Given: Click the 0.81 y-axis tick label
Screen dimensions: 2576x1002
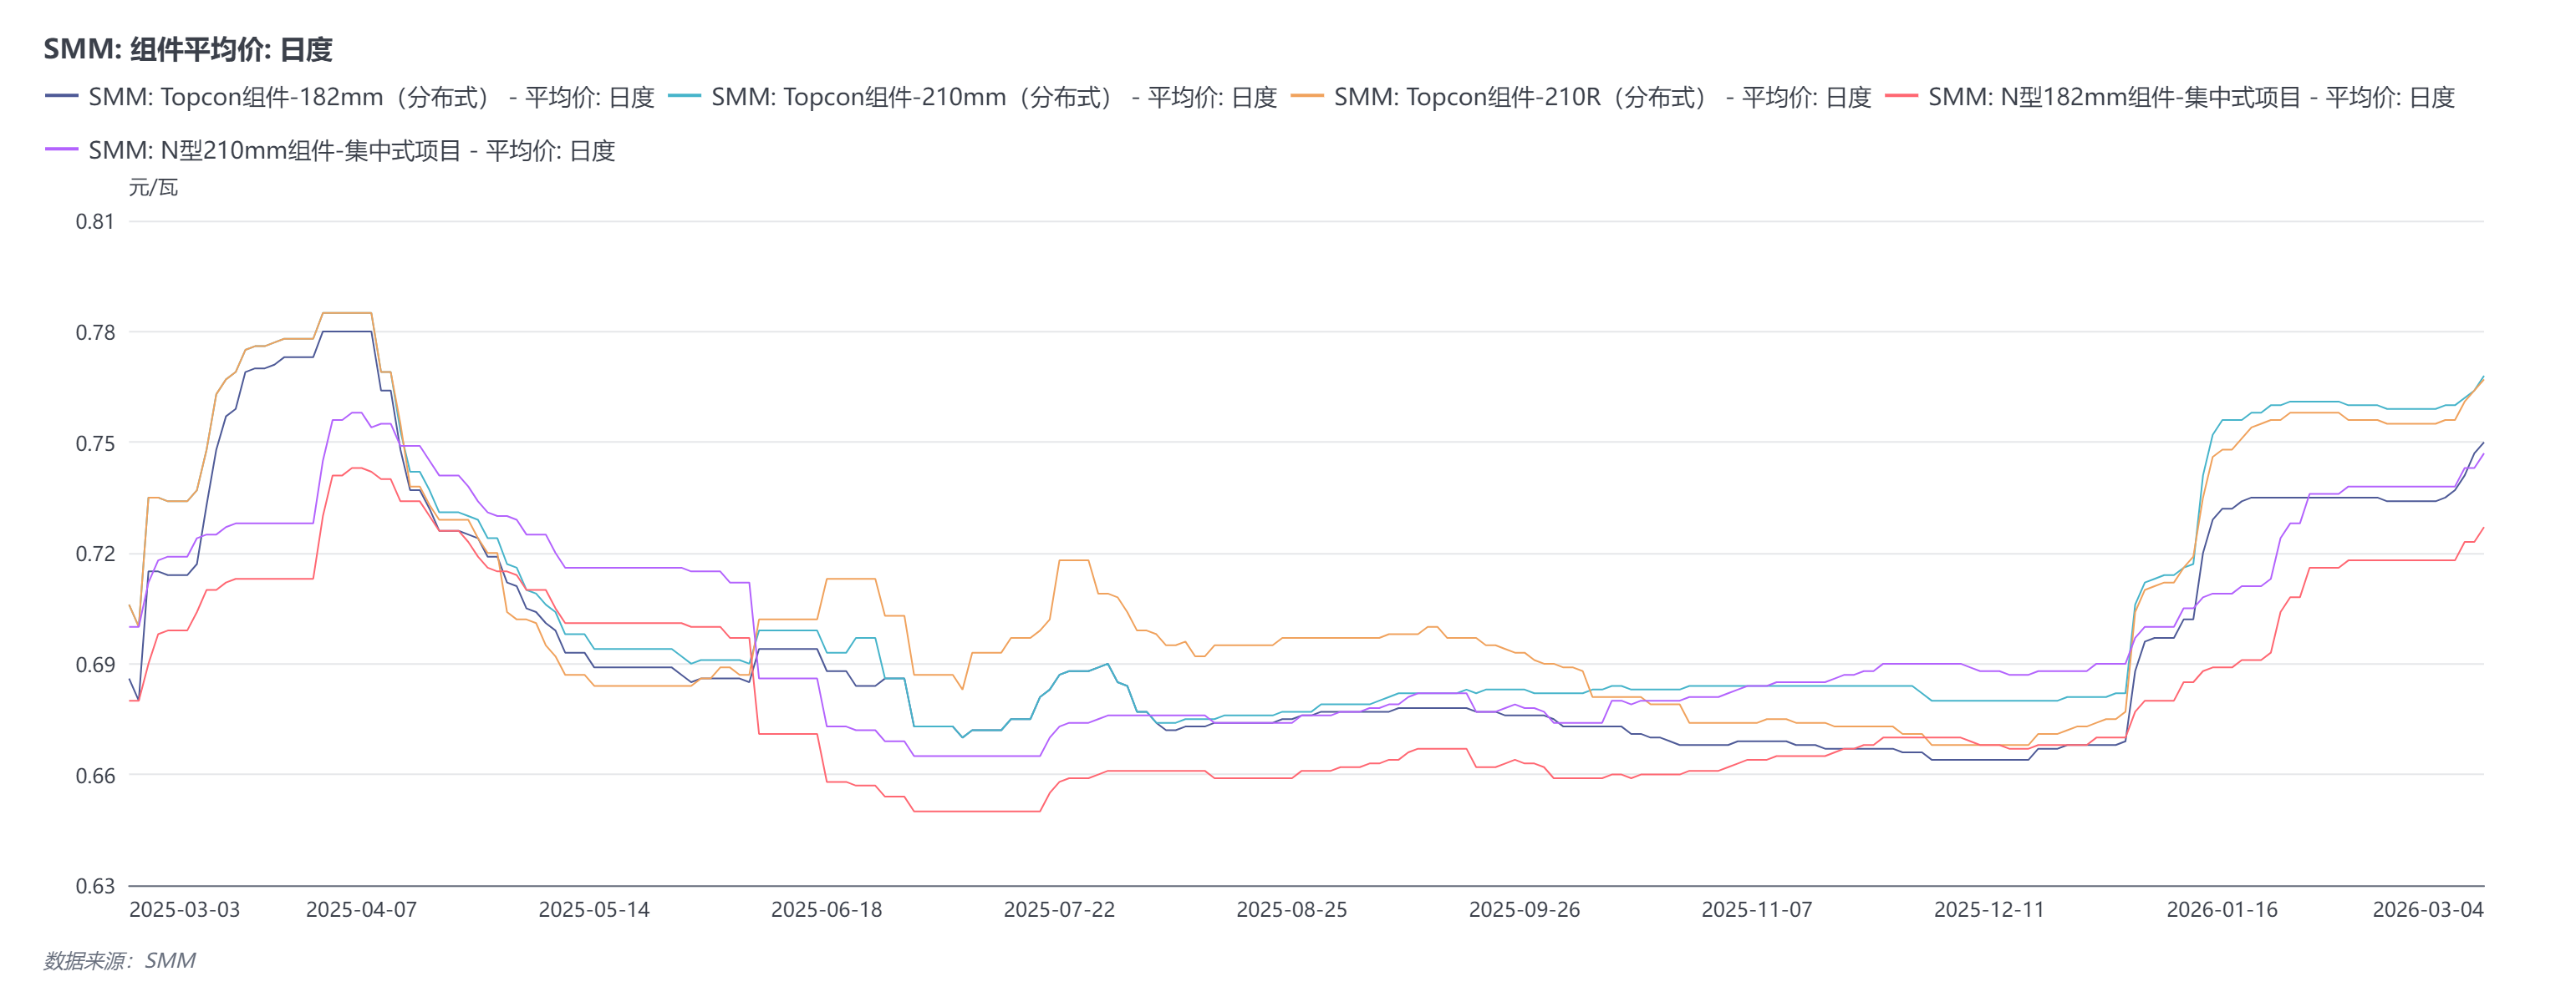Looking at the screenshot, I should point(95,222).
